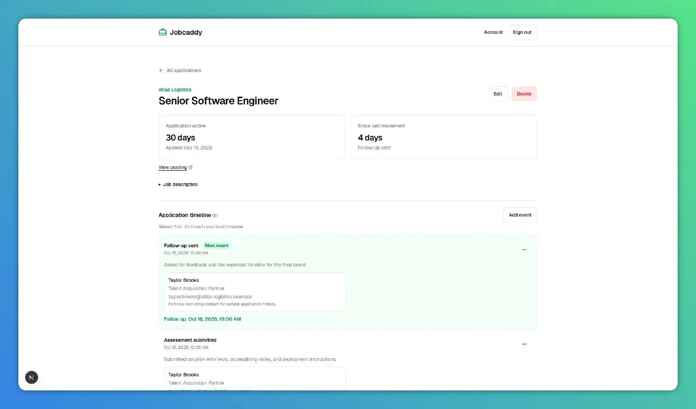Click the Delete application button
Image resolution: width=696 pixels, height=409 pixels.
(x=524, y=94)
